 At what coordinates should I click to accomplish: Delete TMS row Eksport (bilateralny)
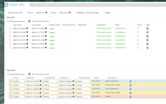click(x=130, y=81)
